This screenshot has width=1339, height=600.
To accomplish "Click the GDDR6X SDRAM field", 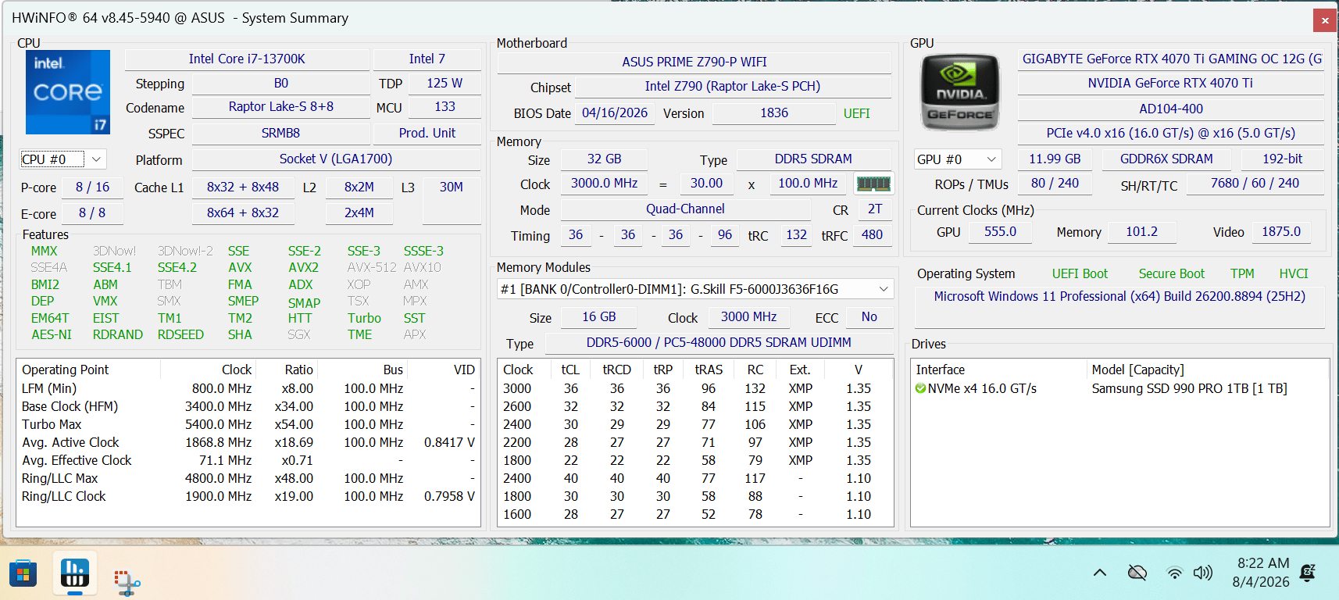I will pos(1166,159).
